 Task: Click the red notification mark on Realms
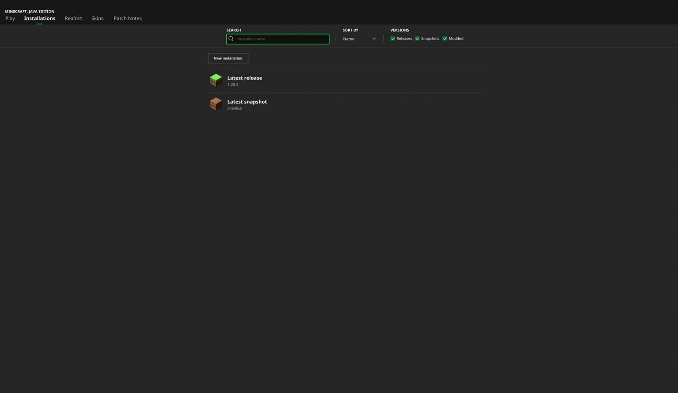(x=80, y=16)
